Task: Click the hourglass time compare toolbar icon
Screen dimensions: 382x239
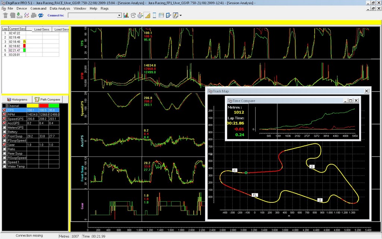Action: point(154,15)
